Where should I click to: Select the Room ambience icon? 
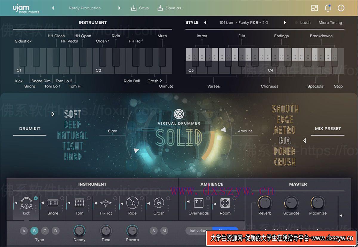click(225, 203)
